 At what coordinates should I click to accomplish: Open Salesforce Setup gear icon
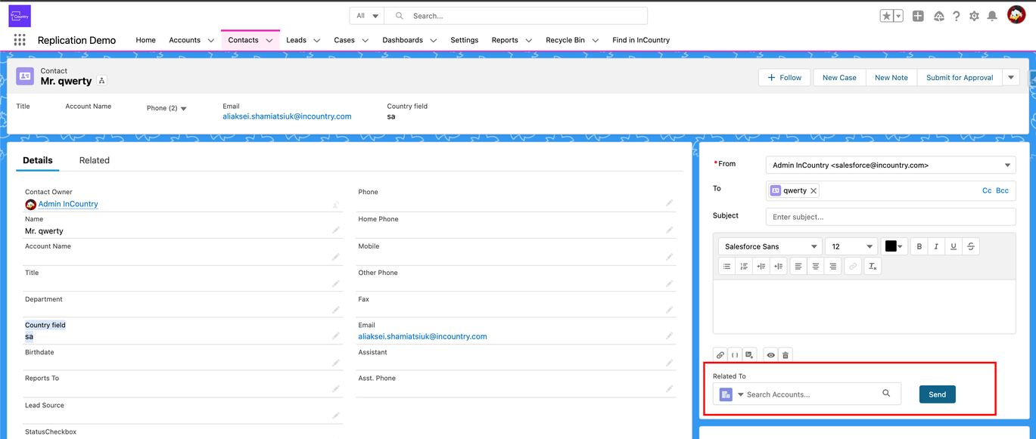[975, 15]
